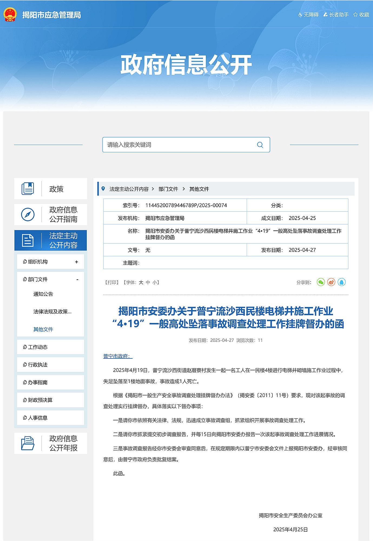Image resolution: width=373 pixels, height=541 pixels.
Task: Click the national emblem logo
Action: coord(10,15)
